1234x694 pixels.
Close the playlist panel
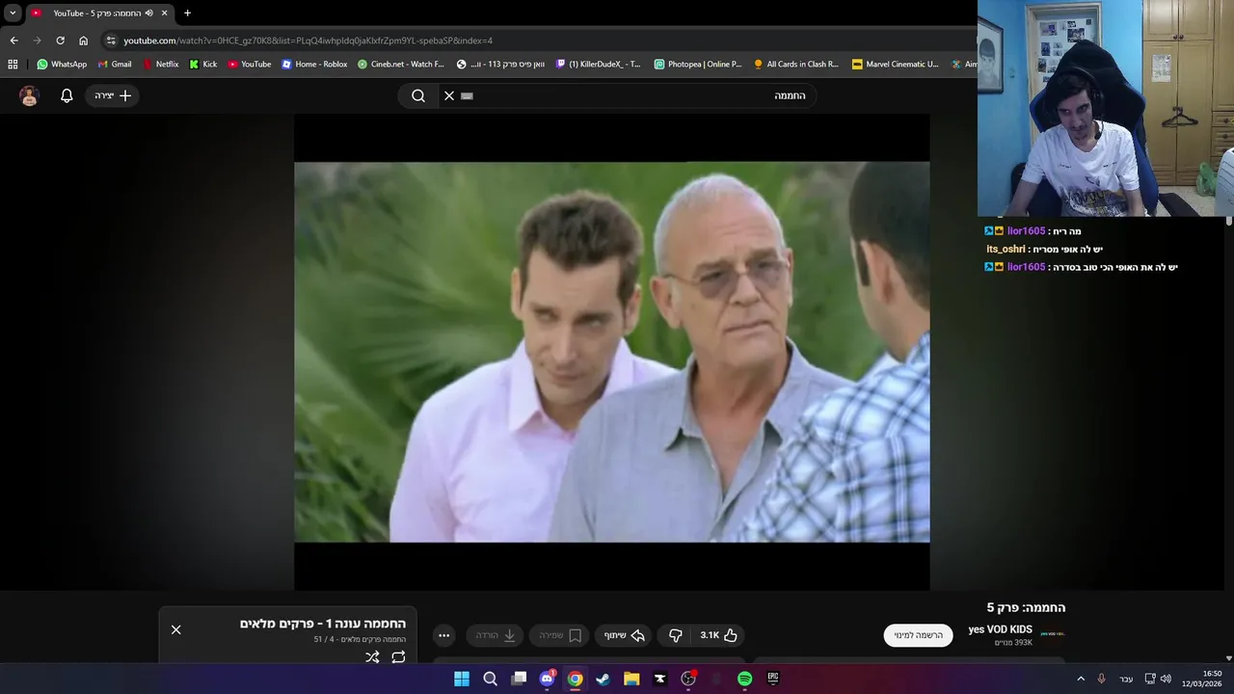point(175,629)
